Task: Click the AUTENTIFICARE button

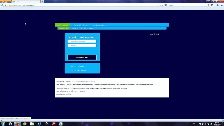Action: [82, 57]
